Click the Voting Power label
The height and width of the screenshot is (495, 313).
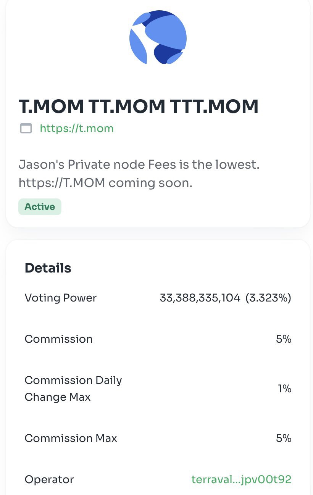[61, 298]
